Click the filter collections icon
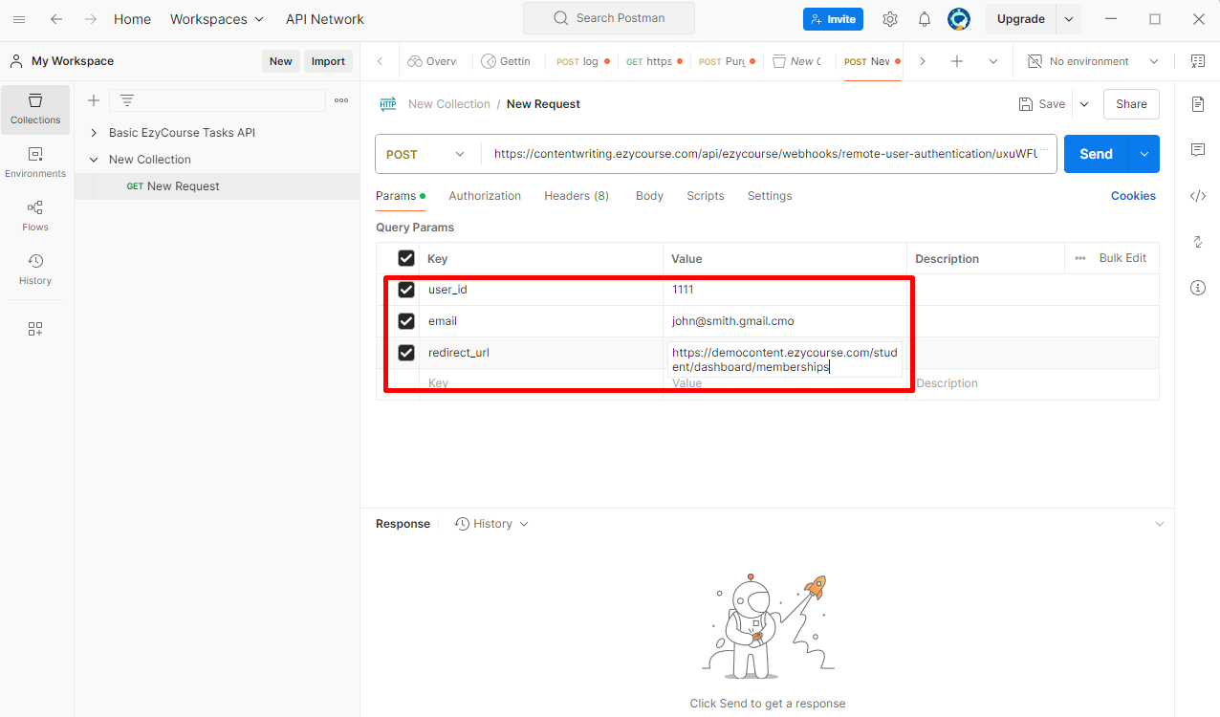 point(127,100)
